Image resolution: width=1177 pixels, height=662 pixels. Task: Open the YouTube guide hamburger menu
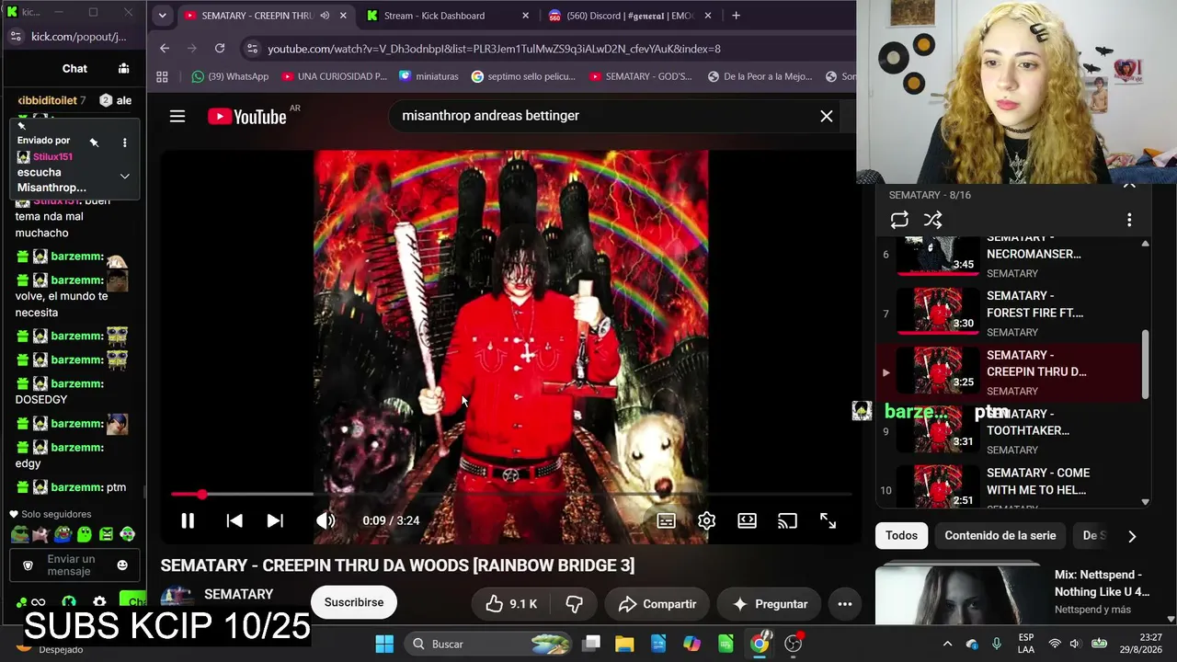coord(177,116)
